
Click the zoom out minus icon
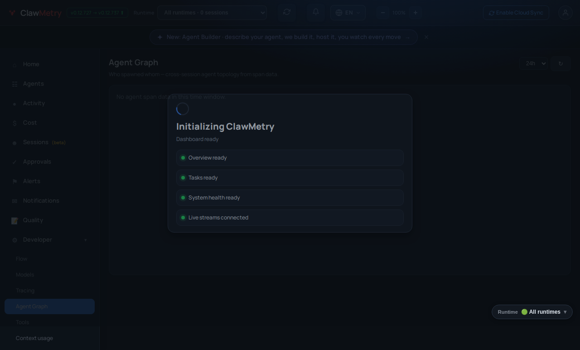pyautogui.click(x=383, y=13)
